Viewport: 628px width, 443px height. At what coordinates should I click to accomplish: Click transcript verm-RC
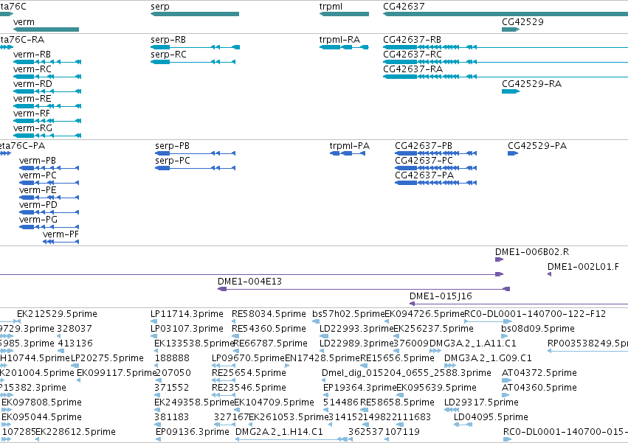(x=32, y=69)
